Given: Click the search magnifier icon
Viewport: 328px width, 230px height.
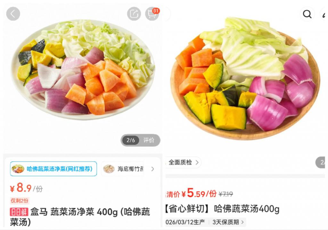Looking at the screenshot, I should point(307,14).
